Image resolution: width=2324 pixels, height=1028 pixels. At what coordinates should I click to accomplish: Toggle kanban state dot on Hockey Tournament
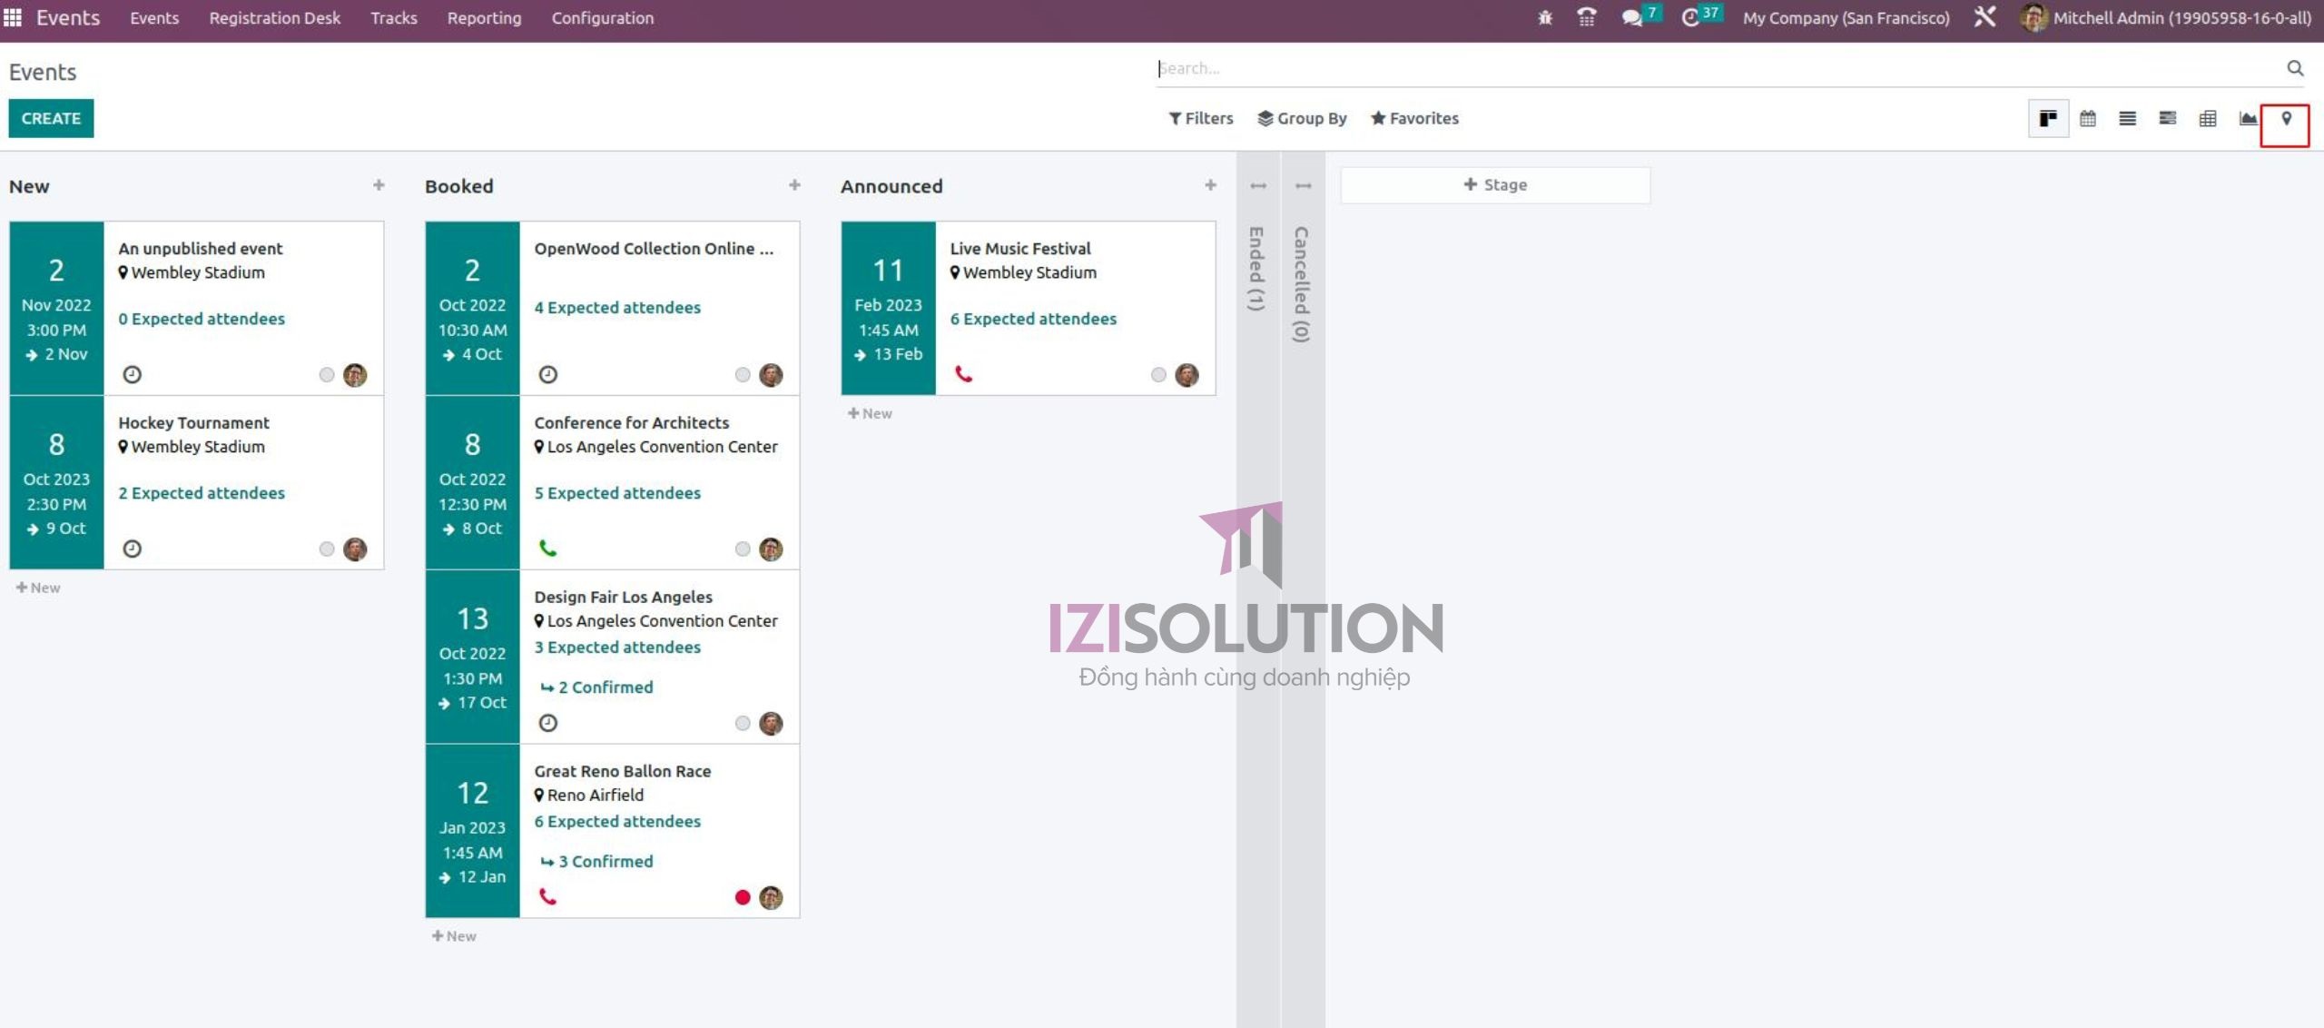(x=327, y=549)
